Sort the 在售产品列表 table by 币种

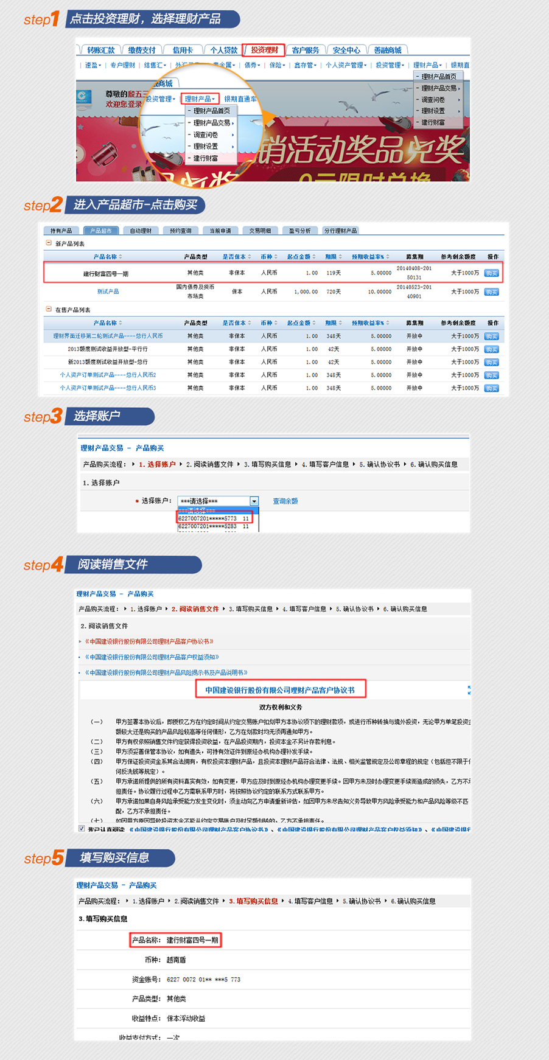coord(269,323)
